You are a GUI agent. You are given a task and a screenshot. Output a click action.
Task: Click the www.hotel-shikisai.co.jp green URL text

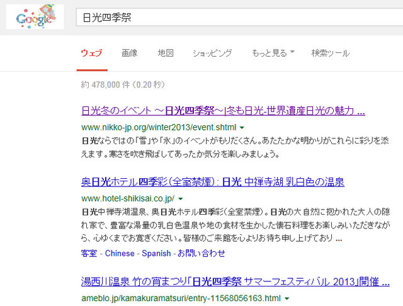(128, 198)
